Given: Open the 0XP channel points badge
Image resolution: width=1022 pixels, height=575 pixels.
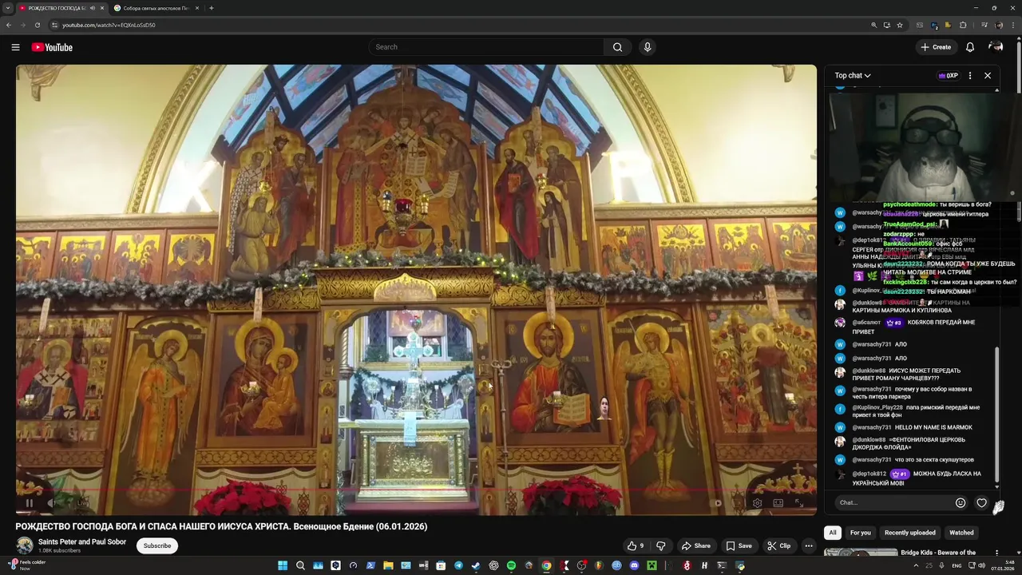Looking at the screenshot, I should (949, 76).
